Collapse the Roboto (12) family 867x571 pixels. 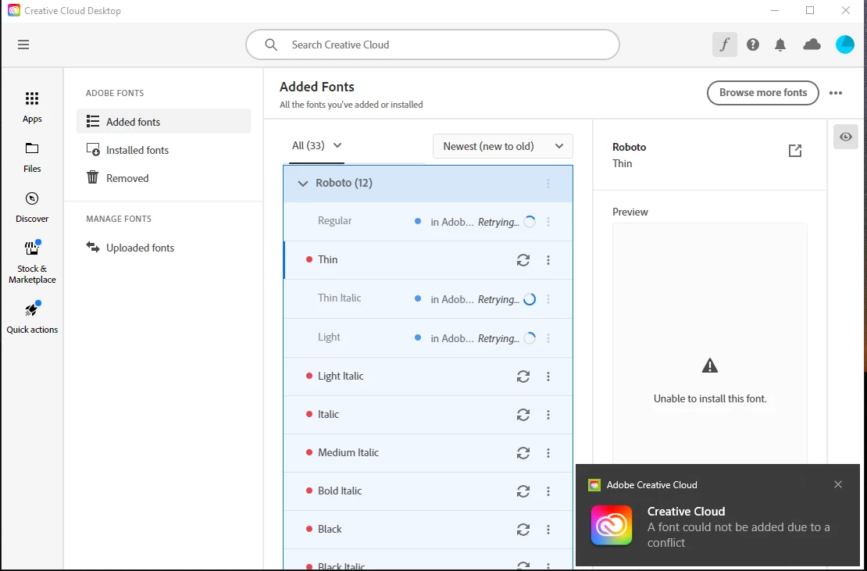[x=302, y=184]
